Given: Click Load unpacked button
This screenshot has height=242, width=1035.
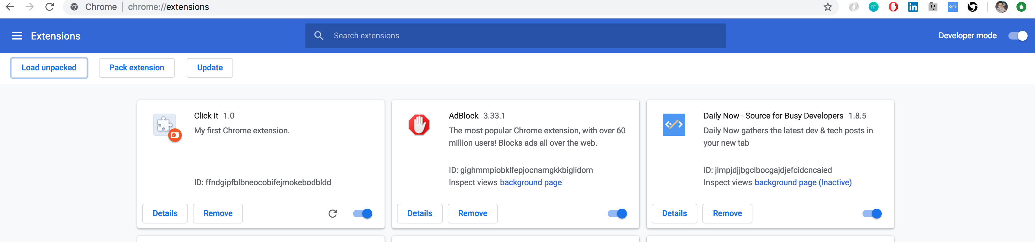Looking at the screenshot, I should [49, 68].
